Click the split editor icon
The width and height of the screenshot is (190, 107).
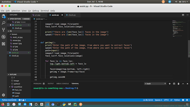[x=183, y=15]
